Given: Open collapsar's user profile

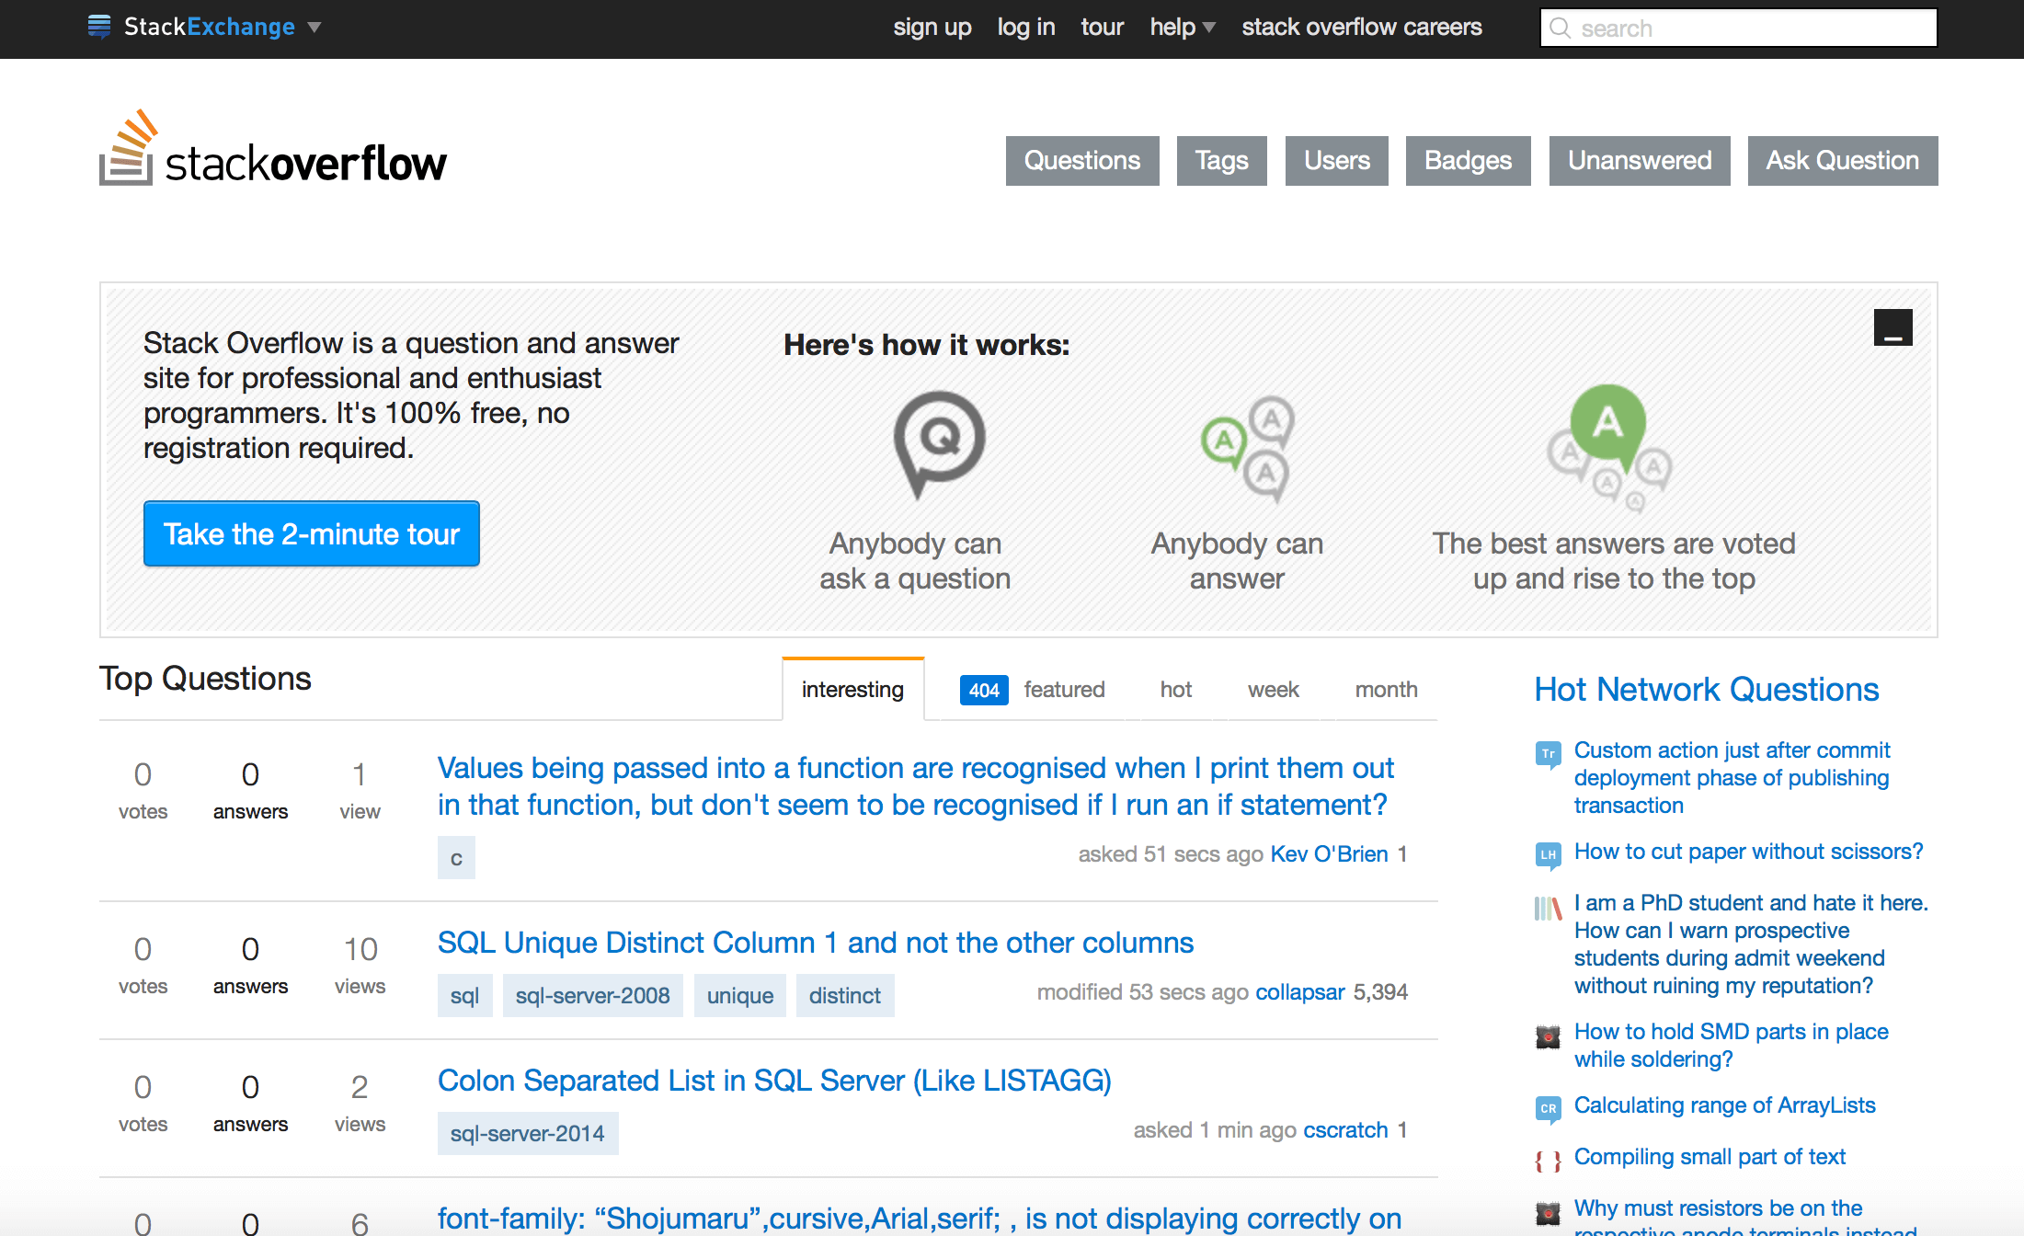Looking at the screenshot, I should click(x=1300, y=992).
